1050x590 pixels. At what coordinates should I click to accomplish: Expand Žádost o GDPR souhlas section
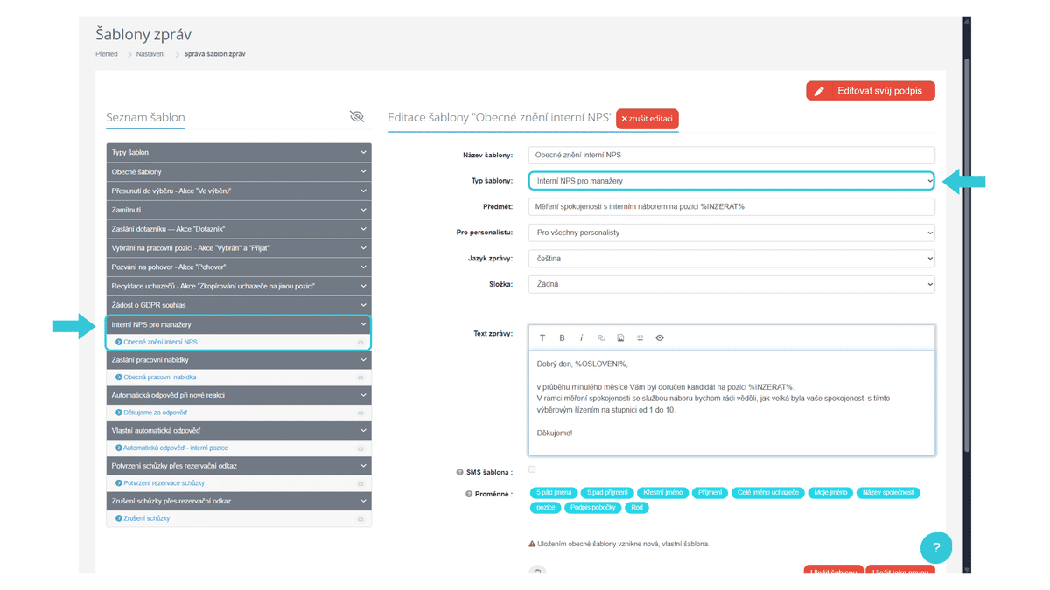[239, 305]
